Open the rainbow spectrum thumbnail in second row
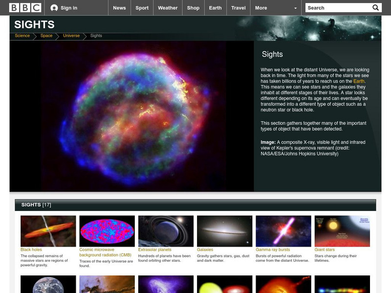This screenshot has height=293, width=391. 343,284
